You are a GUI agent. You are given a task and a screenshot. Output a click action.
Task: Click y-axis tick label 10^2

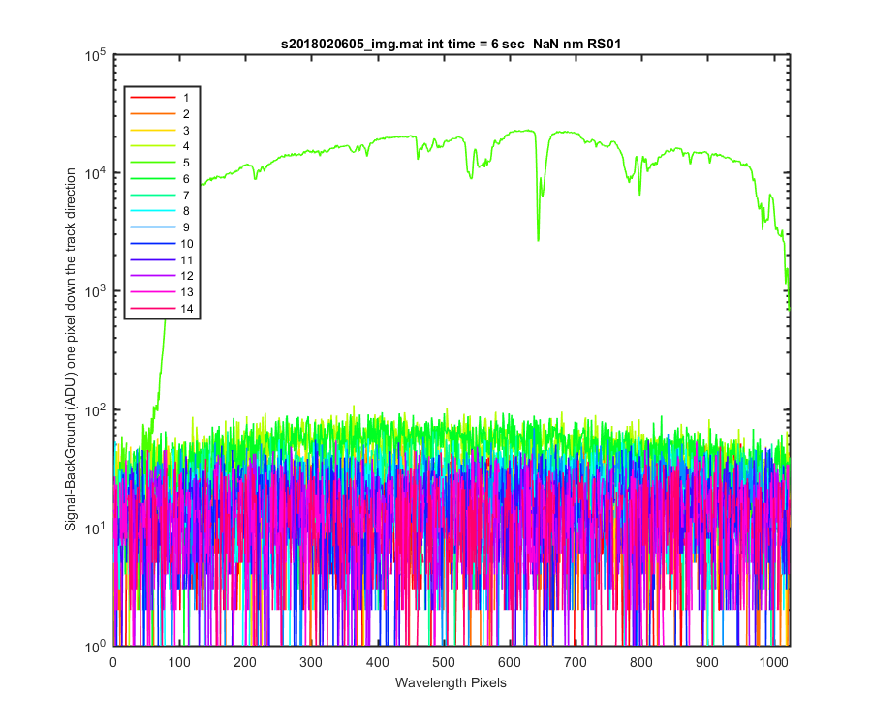[95, 411]
